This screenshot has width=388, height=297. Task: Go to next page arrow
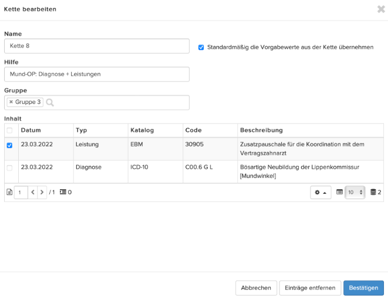click(42, 192)
